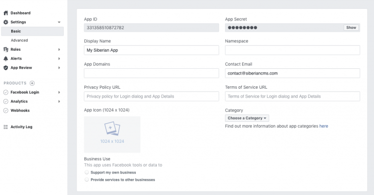374x195 pixels.
Task: Click the Dashboard home icon
Action: tap(6, 13)
